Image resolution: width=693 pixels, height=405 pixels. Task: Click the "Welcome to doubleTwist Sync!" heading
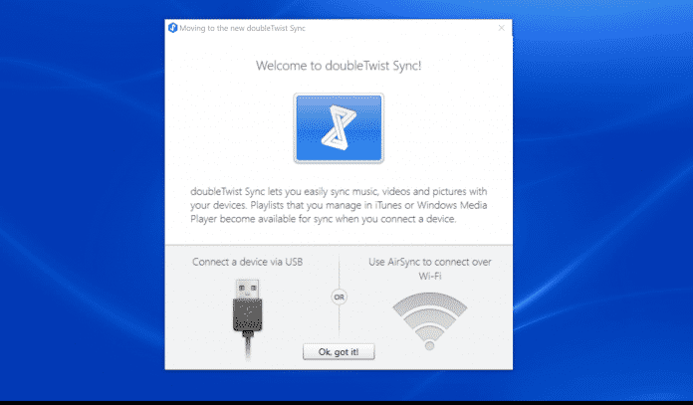point(339,65)
